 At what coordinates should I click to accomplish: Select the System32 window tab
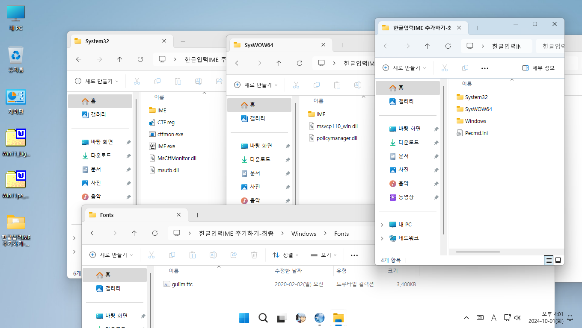tap(121, 41)
